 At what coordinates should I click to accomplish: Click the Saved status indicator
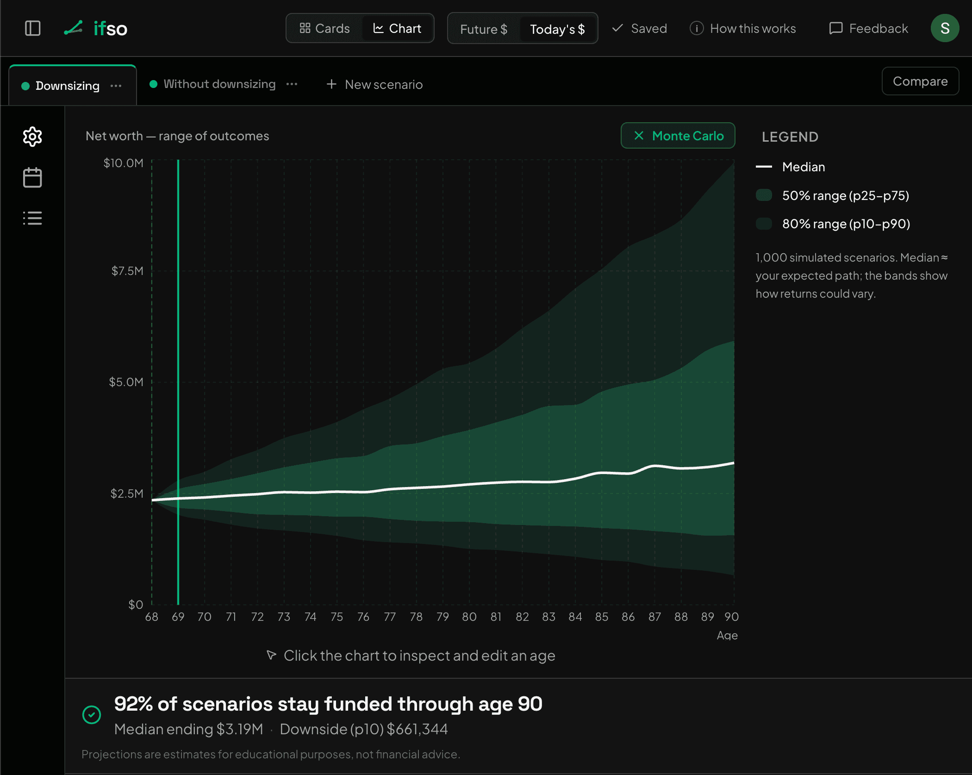pyautogui.click(x=639, y=28)
